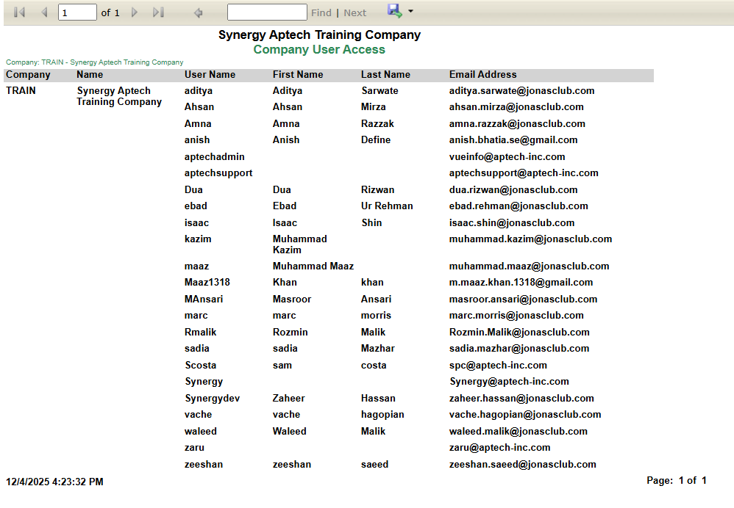Click the find text search box
The image size is (734, 508).
point(267,12)
